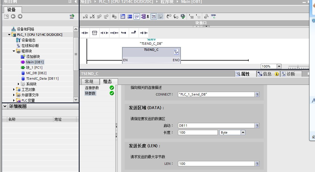Screen dimensions: 315x172
Task: Click the open branch arrow icon
Action: click(x=124, y=33)
